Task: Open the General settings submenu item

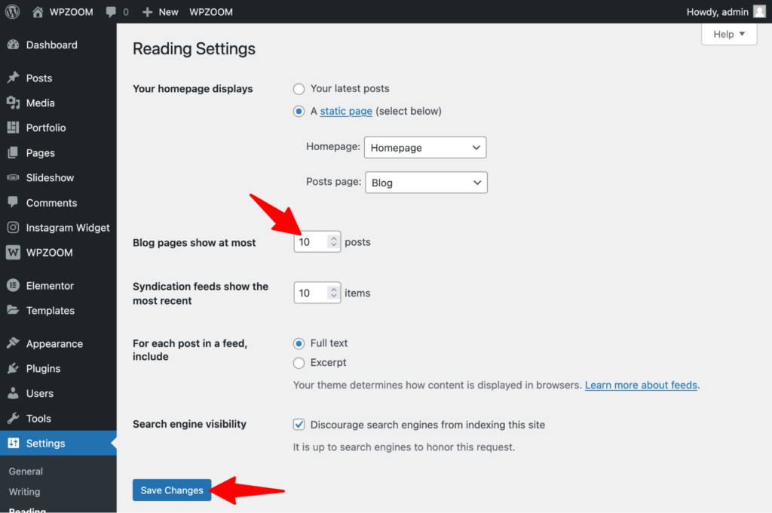Action: [26, 472]
